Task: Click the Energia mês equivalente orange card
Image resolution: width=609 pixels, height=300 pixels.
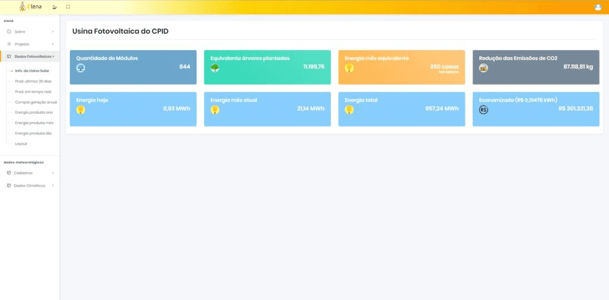Action: pyautogui.click(x=401, y=67)
